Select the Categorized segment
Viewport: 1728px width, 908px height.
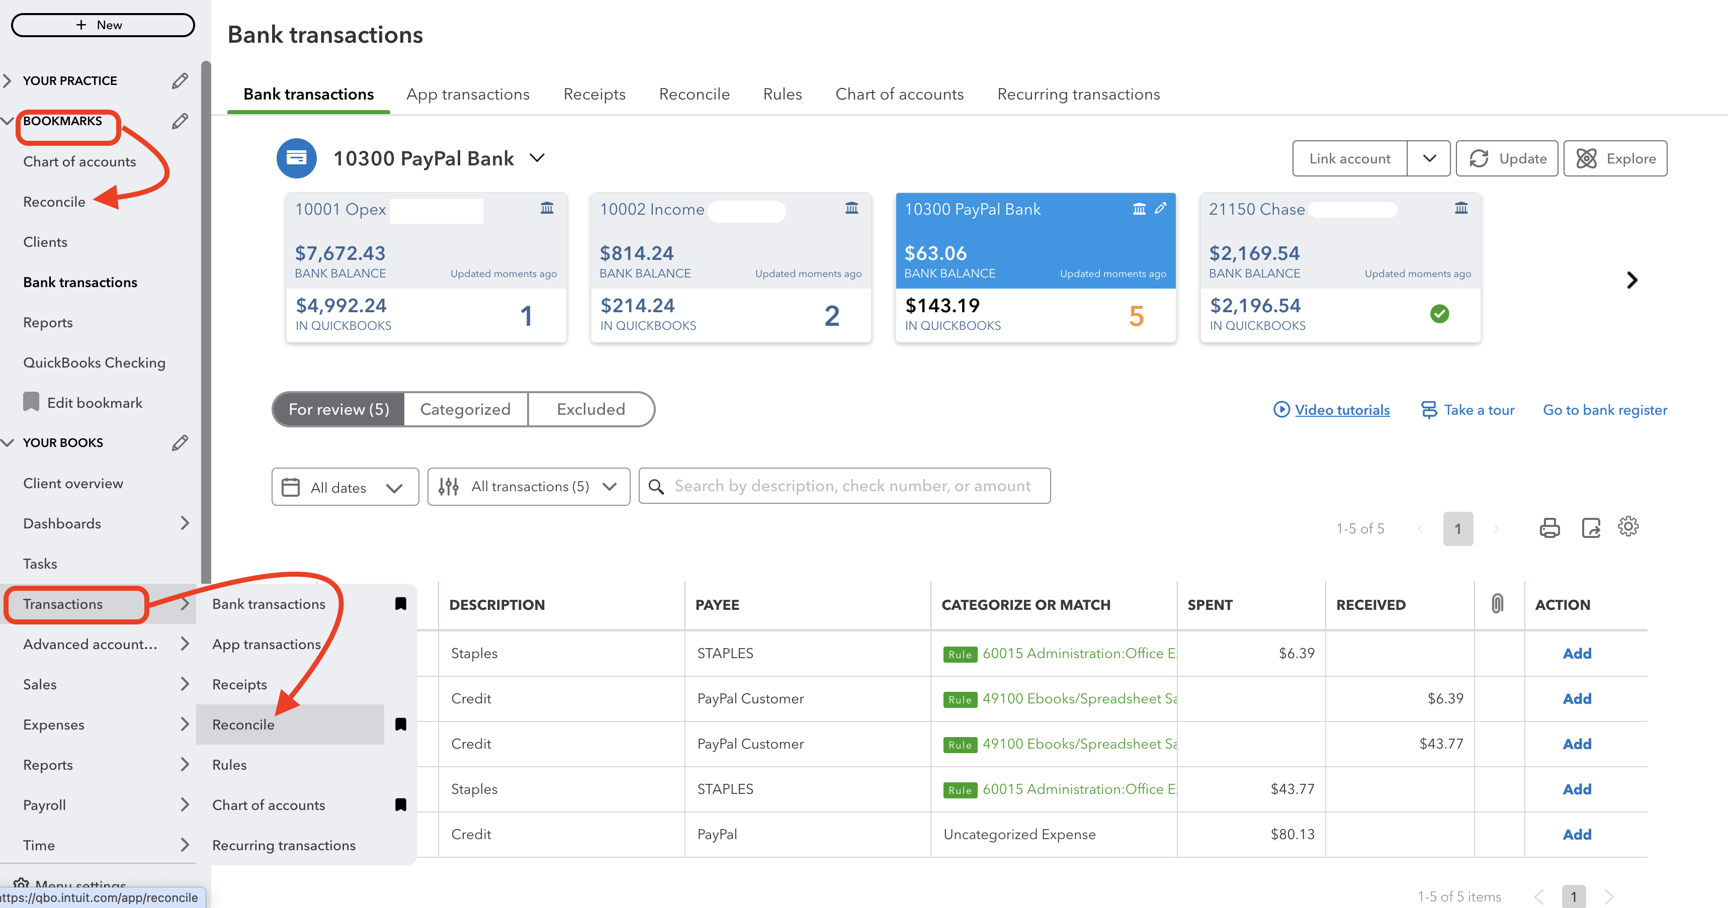pos(466,409)
